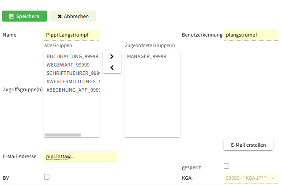
Task: Click the left arrow to remove group
Action: point(112,67)
